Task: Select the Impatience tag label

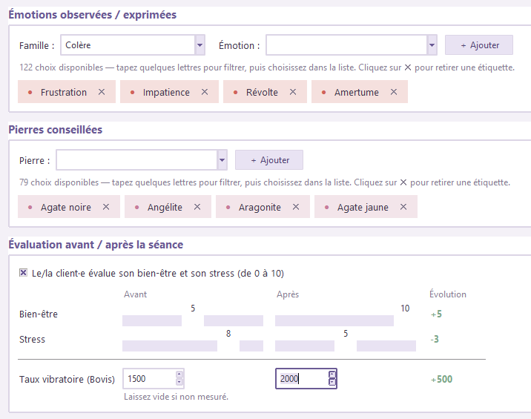Action: (x=166, y=92)
